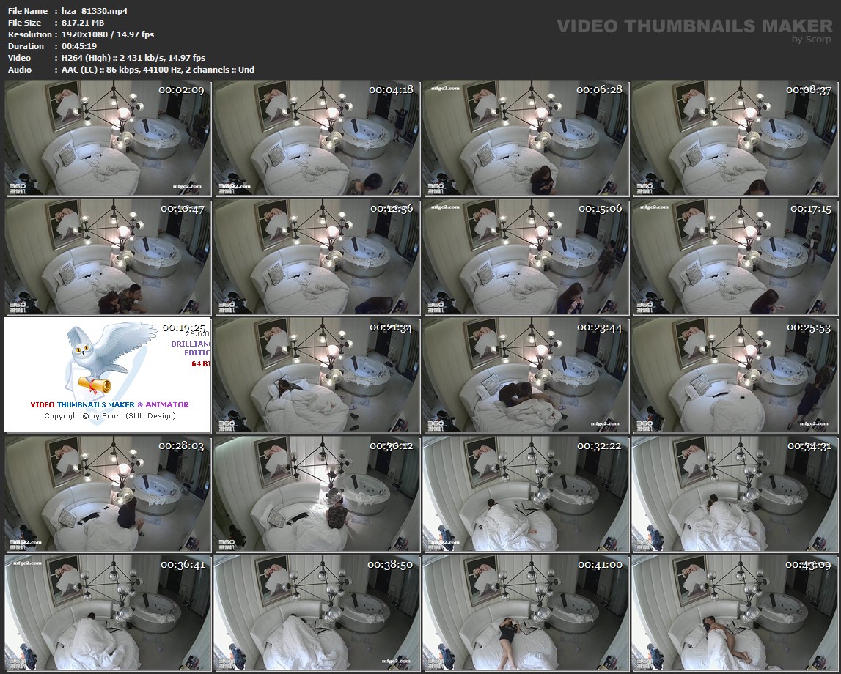Screen dimensions: 841x674
Task: Select the frame at 00:32:22
Action: tap(525, 494)
